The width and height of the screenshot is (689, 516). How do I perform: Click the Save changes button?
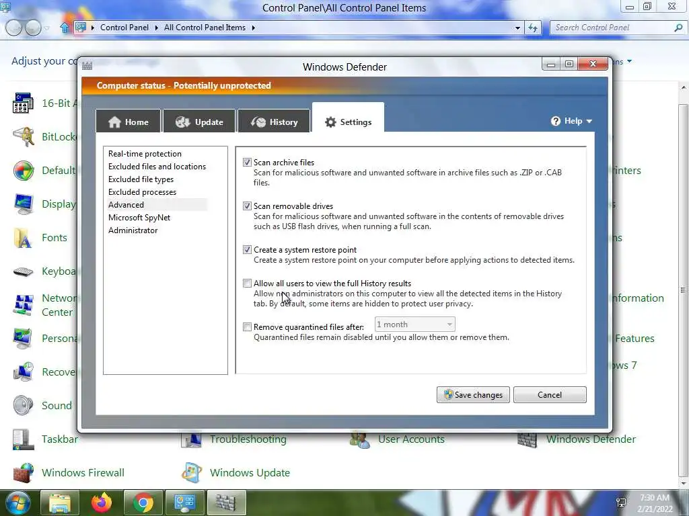click(x=473, y=394)
